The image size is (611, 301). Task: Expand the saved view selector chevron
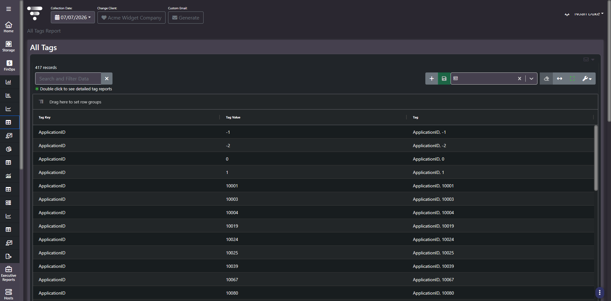(531, 79)
